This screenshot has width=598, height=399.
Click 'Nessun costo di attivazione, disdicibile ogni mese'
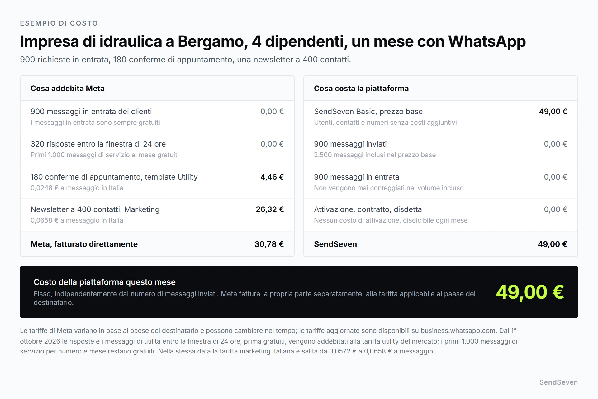click(391, 220)
